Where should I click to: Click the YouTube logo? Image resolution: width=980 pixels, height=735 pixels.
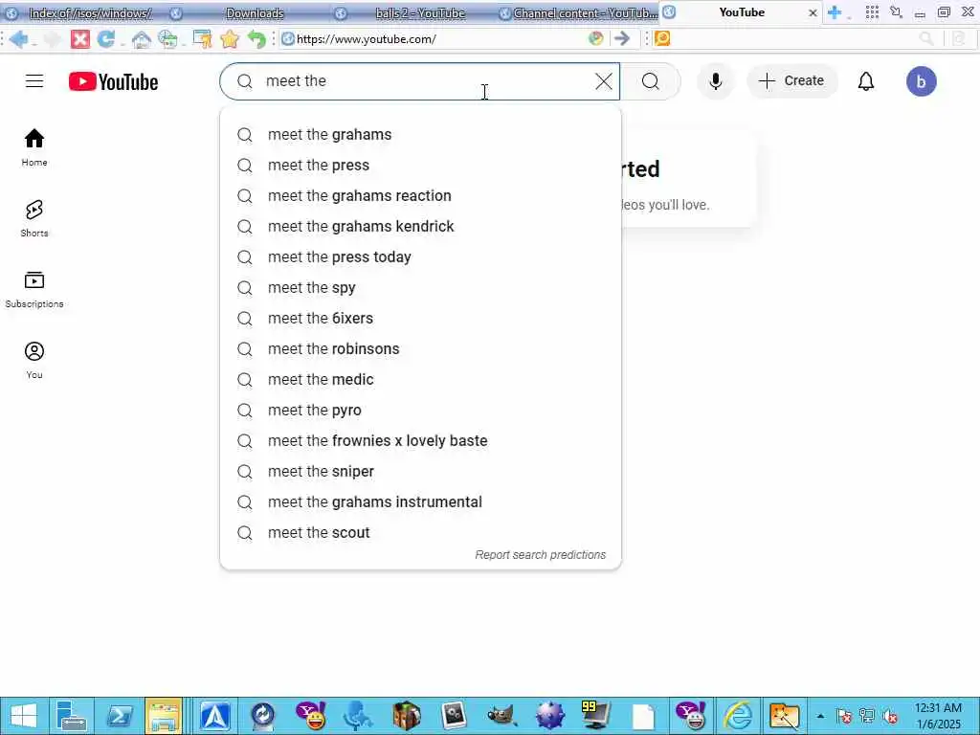click(x=113, y=82)
